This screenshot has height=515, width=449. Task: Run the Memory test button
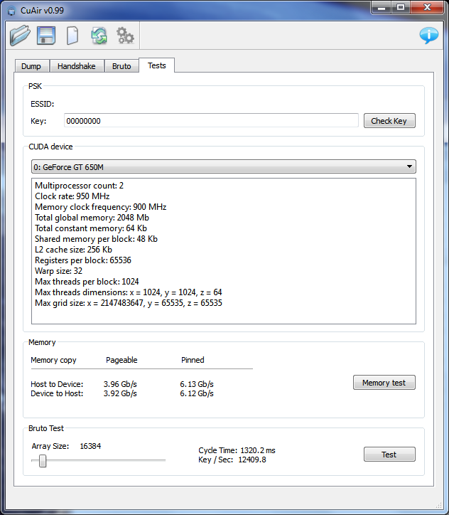click(384, 383)
